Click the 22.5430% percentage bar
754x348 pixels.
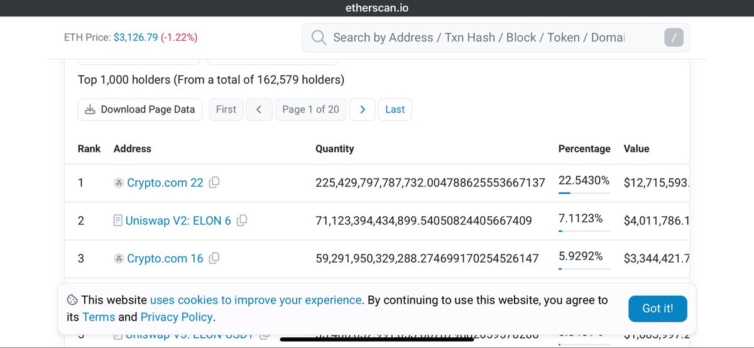(584, 193)
